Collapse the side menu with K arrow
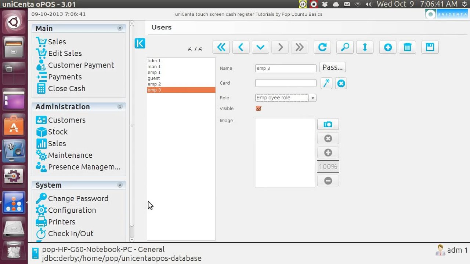This screenshot has width=470, height=264. [x=140, y=43]
